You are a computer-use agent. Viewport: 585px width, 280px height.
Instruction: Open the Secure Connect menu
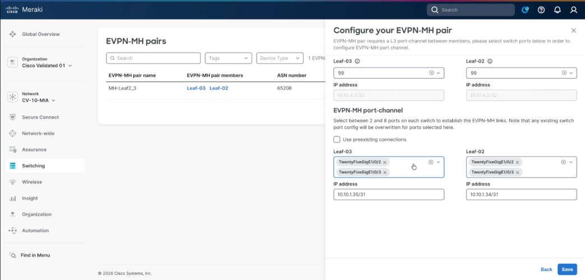(x=40, y=117)
